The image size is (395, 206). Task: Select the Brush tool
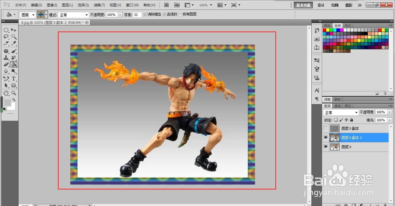click(x=13, y=51)
